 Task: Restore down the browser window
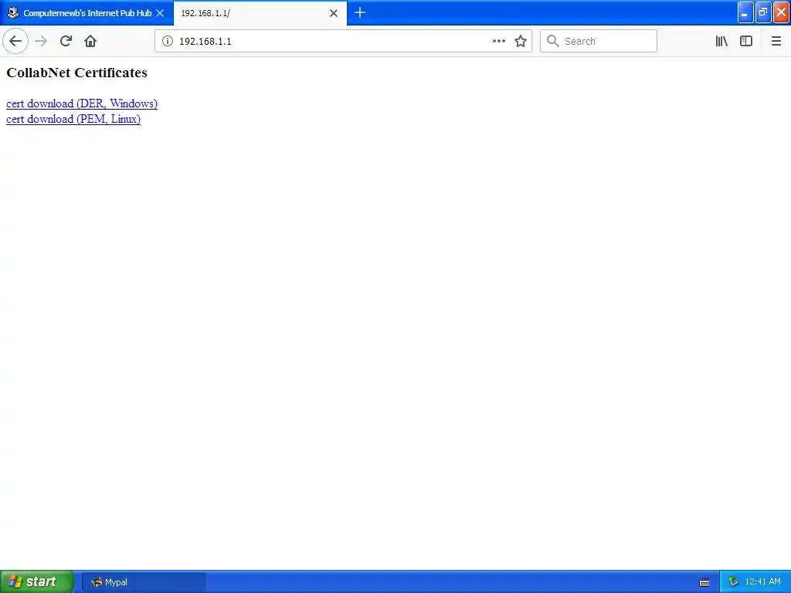[x=763, y=12]
